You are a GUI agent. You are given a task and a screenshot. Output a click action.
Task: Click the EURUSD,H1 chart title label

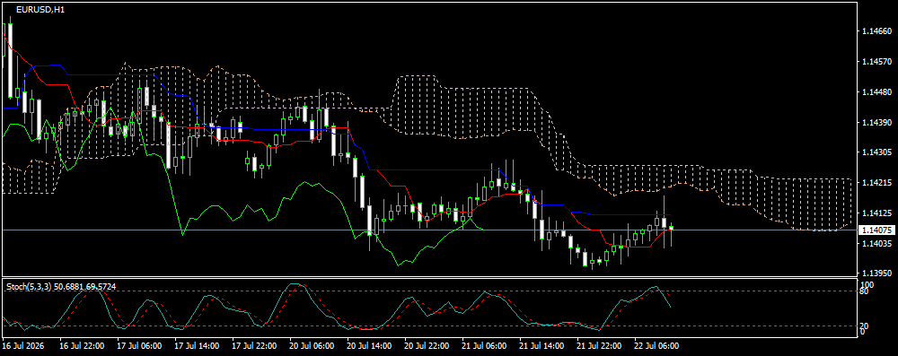(x=40, y=10)
